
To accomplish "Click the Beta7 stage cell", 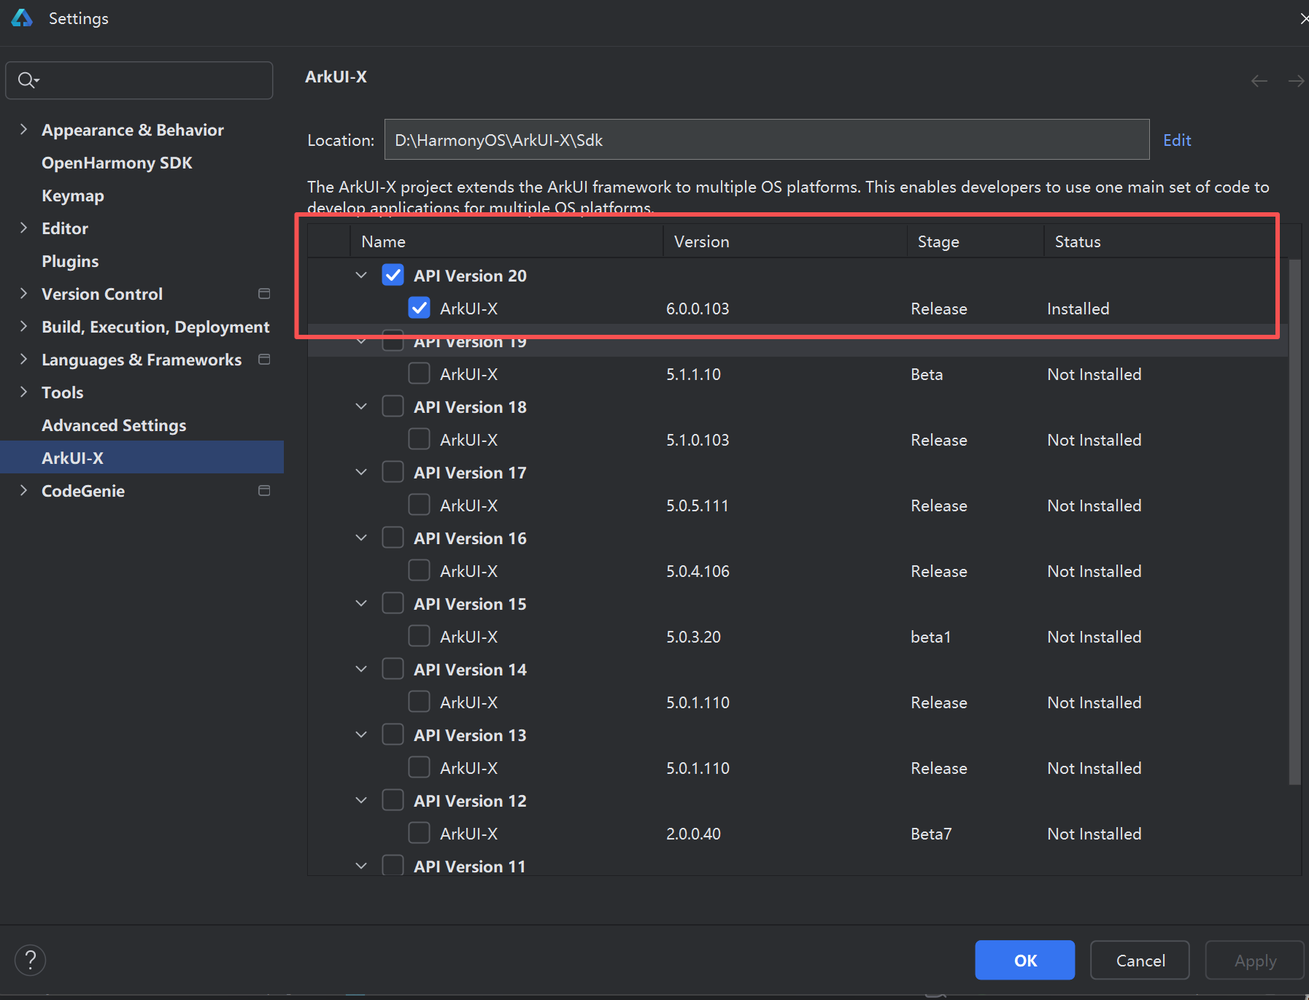I will [931, 834].
